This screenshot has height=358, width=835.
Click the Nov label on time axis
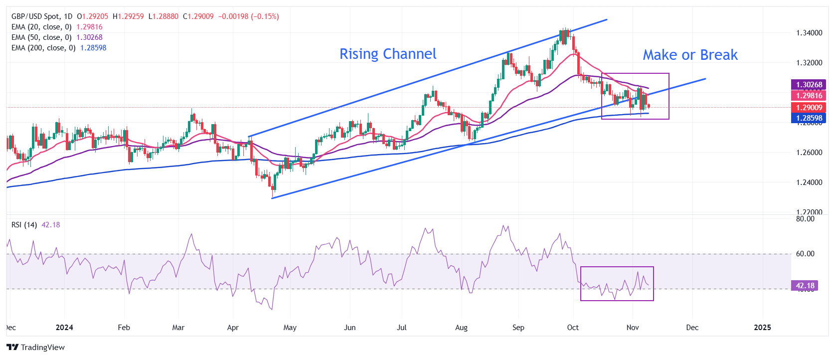coord(633,328)
